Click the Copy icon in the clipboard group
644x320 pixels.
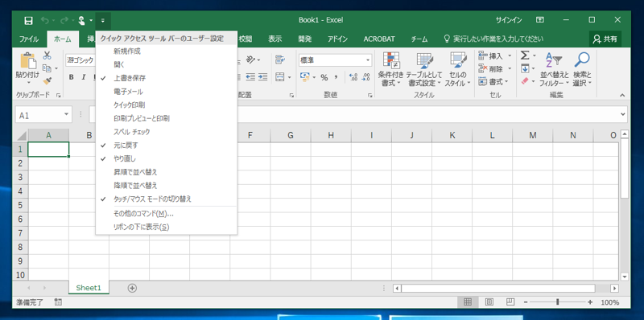click(47, 68)
